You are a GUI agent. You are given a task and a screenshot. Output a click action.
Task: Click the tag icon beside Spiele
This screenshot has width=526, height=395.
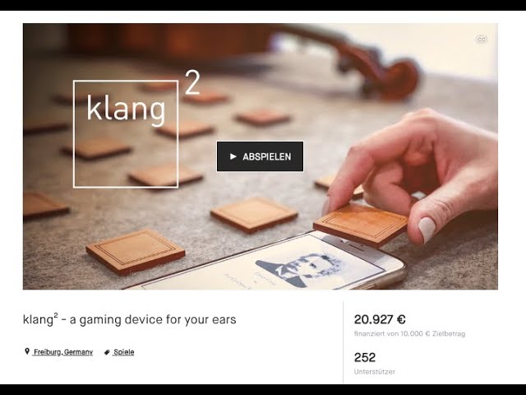pyautogui.click(x=107, y=352)
